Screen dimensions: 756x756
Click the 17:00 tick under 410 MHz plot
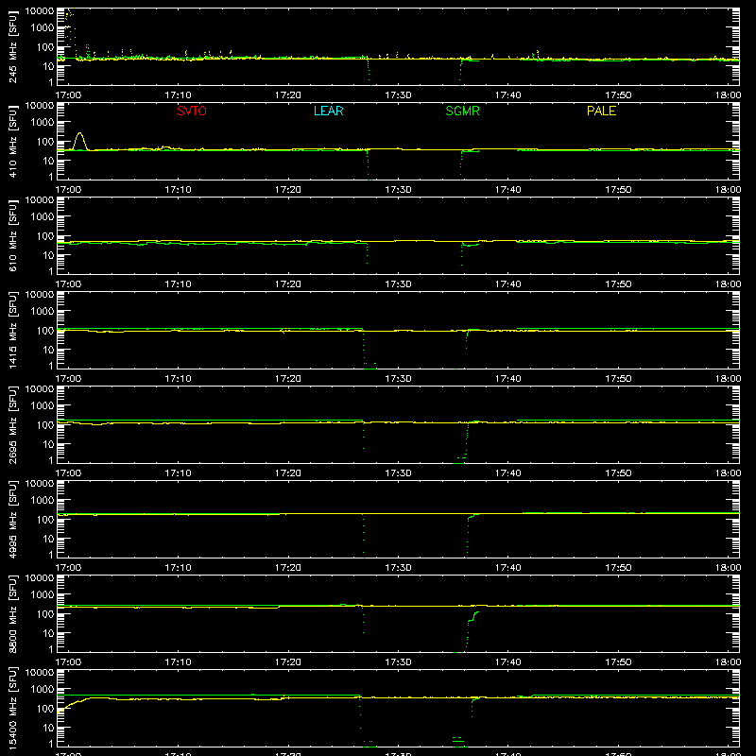click(x=68, y=190)
